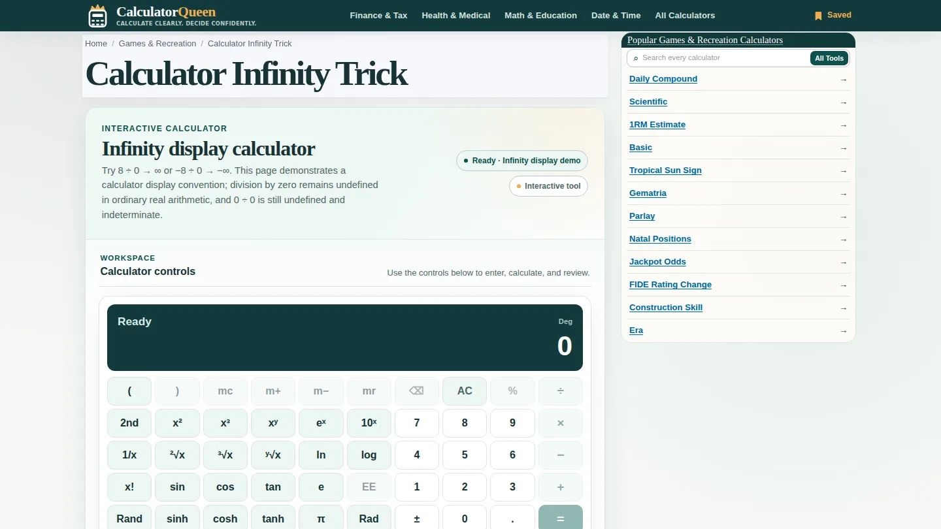Click the equals key
The image size is (941, 529).
[x=560, y=517]
